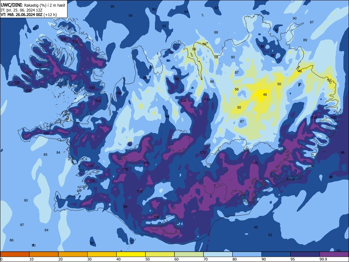Pick the 40–50 bright yellow legend swatch
This screenshot has height=262, width=349.
[131, 254]
